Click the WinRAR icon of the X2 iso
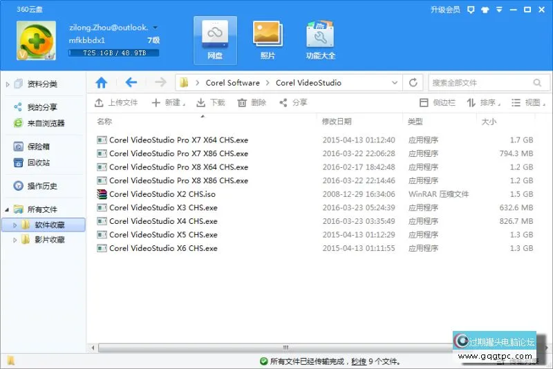The height and width of the screenshot is (369, 553). tap(102, 194)
